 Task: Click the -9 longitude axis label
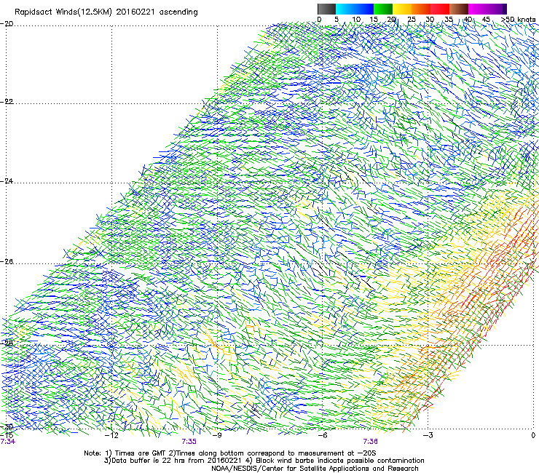coord(217,435)
